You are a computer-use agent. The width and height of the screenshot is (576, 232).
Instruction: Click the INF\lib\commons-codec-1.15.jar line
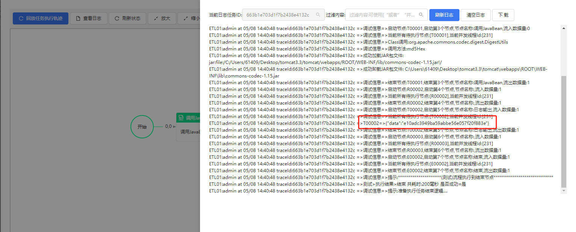pos(244,76)
